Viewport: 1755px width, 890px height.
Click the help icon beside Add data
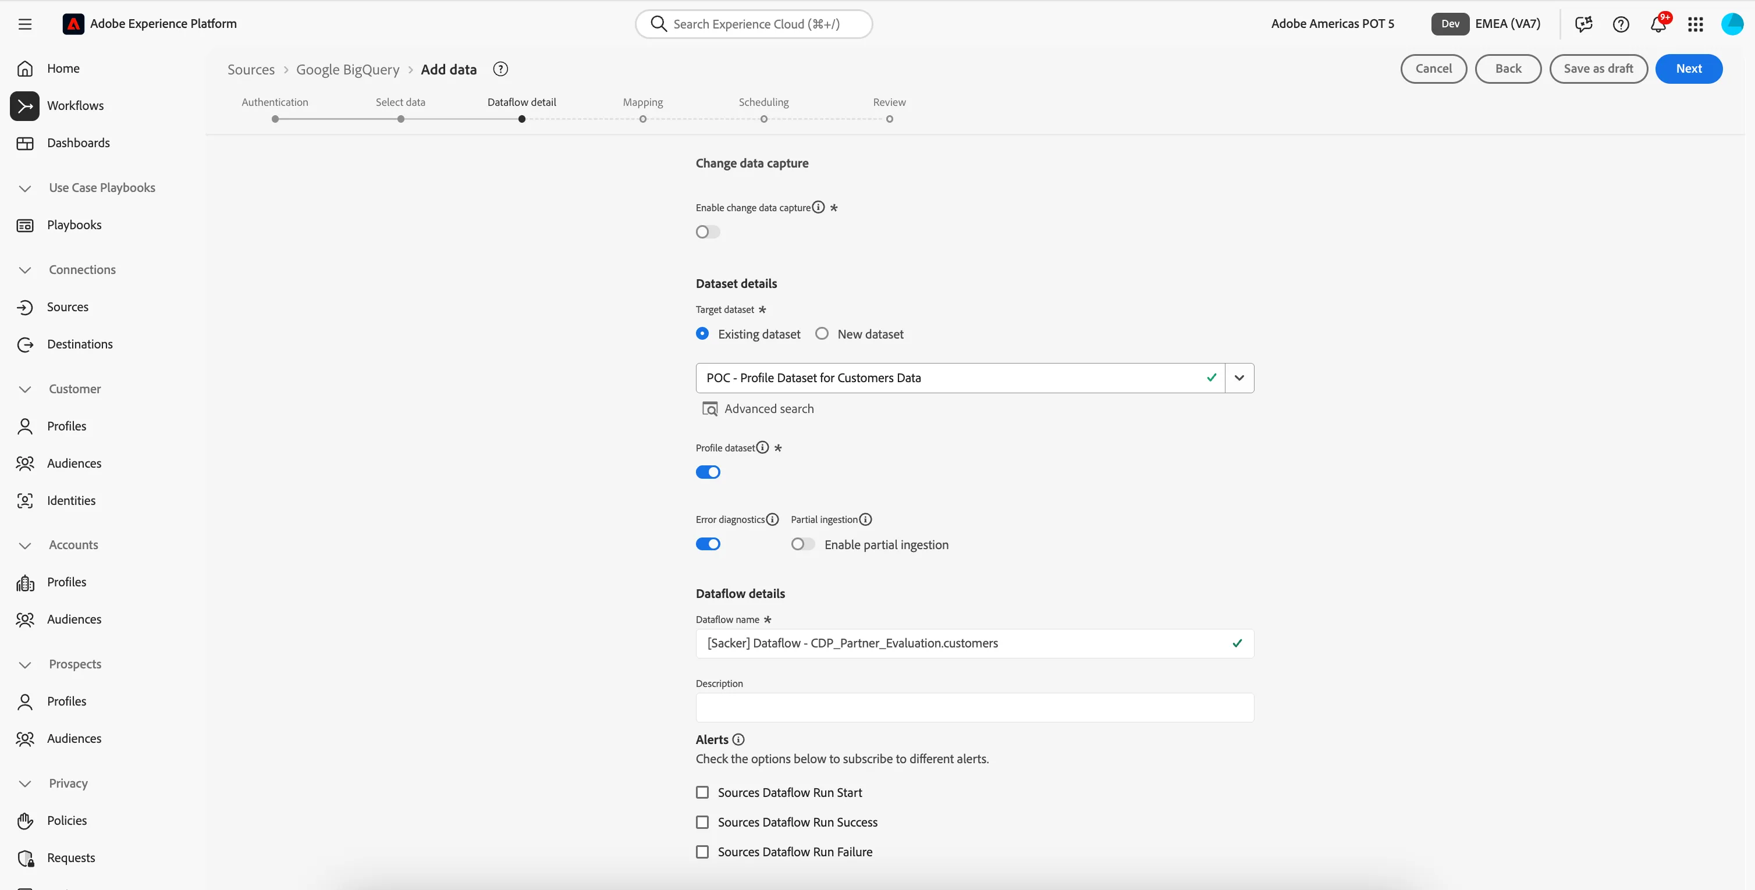pos(500,69)
